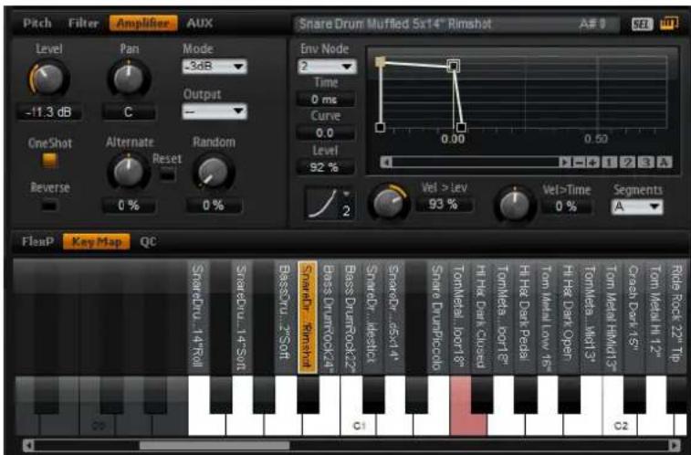The width and height of the screenshot is (691, 455).
Task: Switch to the Filter tab
Action: pyautogui.click(x=83, y=24)
